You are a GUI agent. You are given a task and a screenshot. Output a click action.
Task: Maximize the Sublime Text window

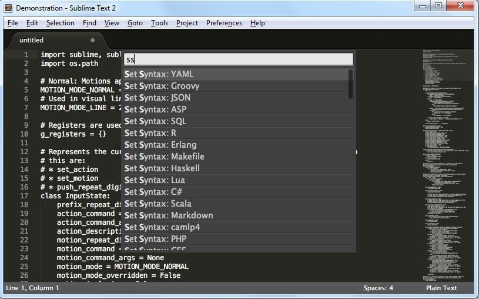(x=438, y=6)
